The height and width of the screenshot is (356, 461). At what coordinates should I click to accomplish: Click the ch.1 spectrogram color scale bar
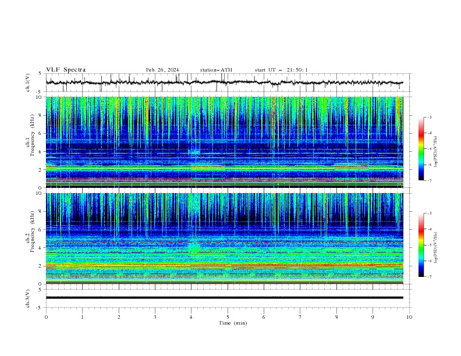(421, 149)
